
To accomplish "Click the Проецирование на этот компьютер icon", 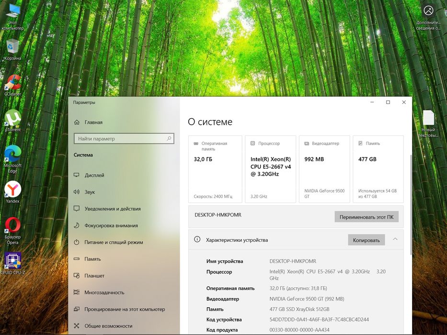I will click(x=76, y=309).
